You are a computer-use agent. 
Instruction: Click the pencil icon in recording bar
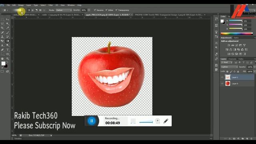pos(166,121)
